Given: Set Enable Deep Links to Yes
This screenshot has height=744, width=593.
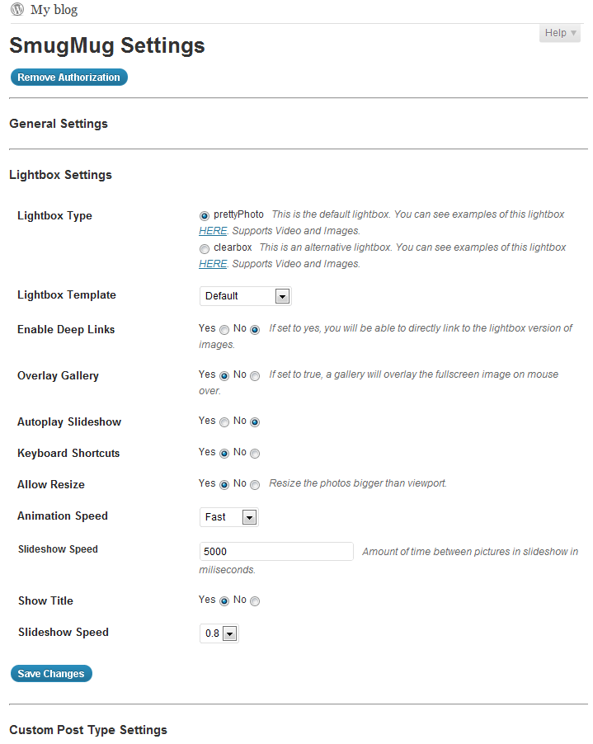Looking at the screenshot, I should point(224,330).
